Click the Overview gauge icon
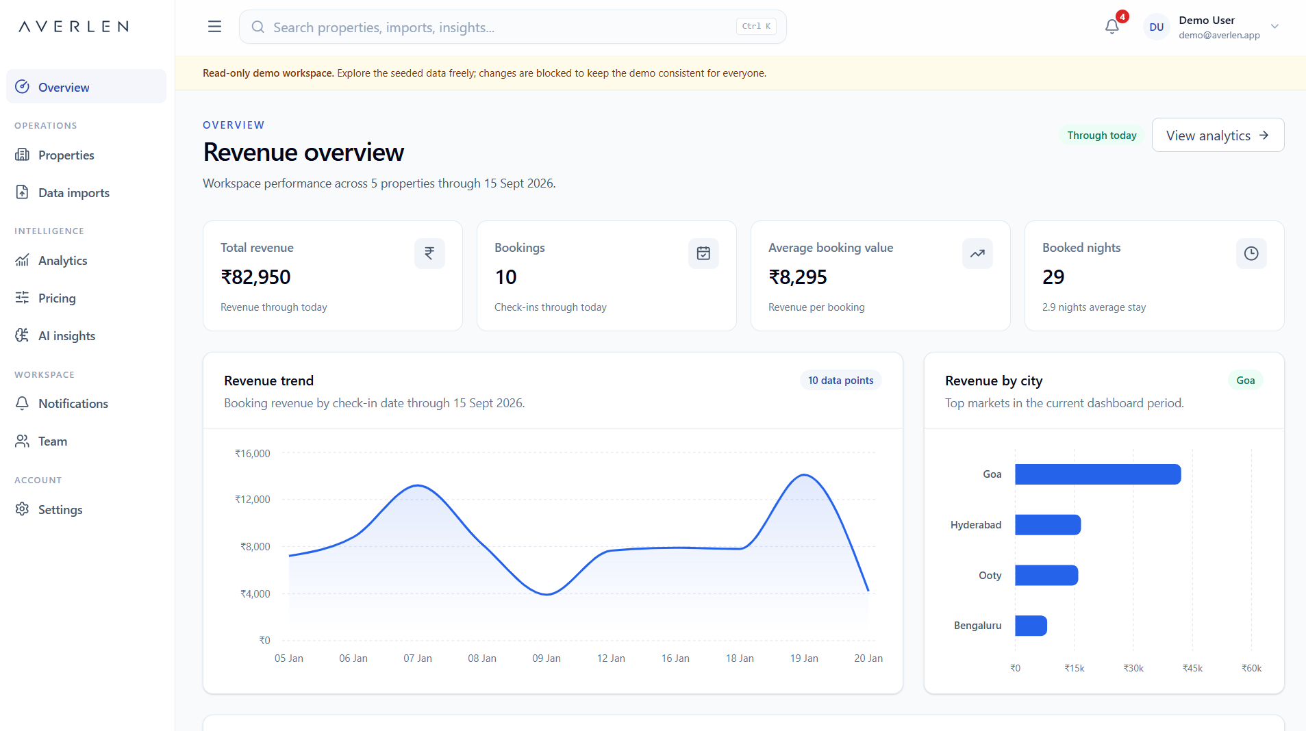The width and height of the screenshot is (1306, 731). coord(22,86)
